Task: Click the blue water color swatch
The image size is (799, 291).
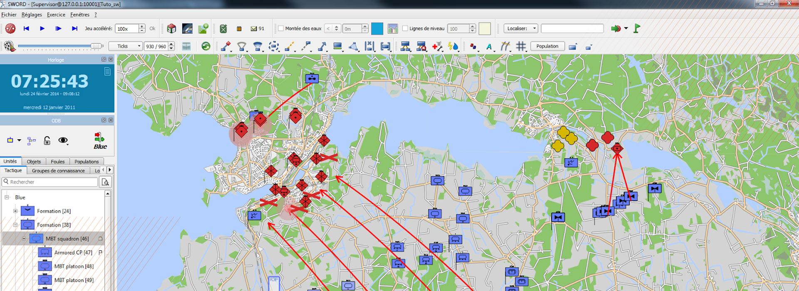Action: (x=377, y=29)
